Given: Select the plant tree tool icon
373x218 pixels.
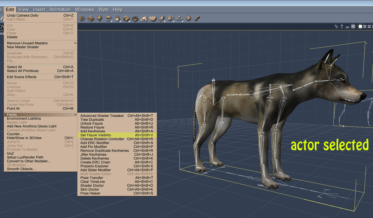Looking at the screenshot, I should pos(100,19).
